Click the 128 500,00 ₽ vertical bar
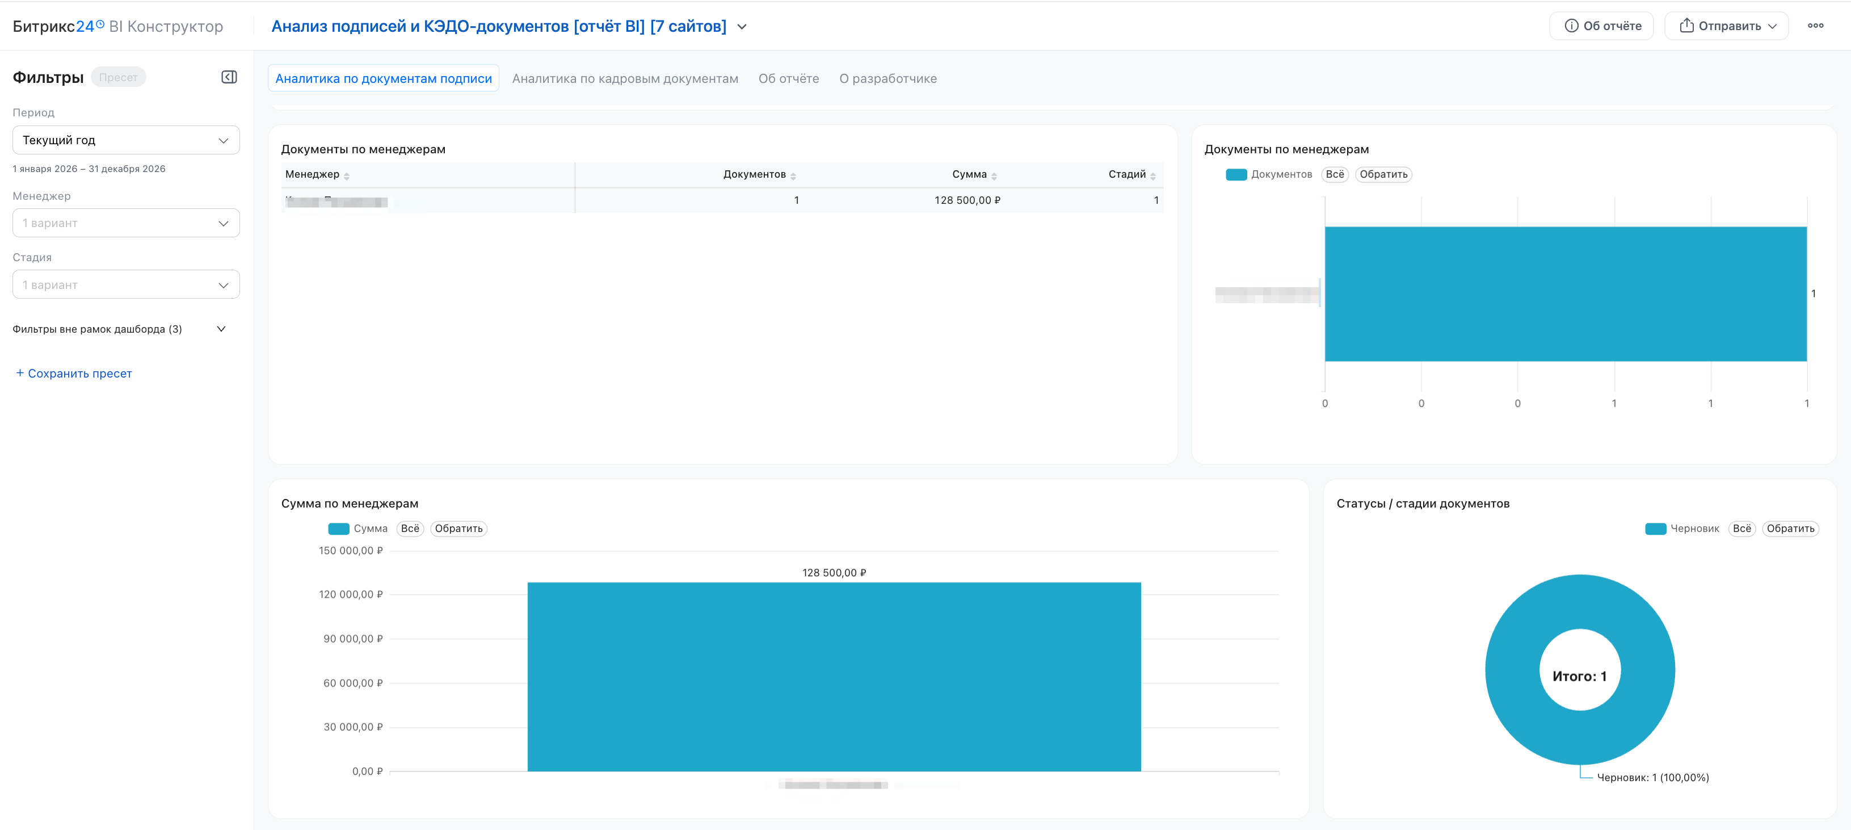This screenshot has height=830, width=1851. [x=834, y=677]
